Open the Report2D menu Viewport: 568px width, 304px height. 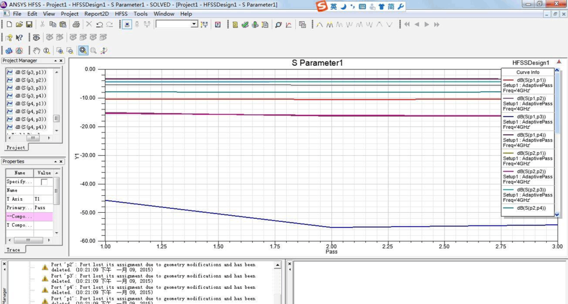click(x=96, y=14)
